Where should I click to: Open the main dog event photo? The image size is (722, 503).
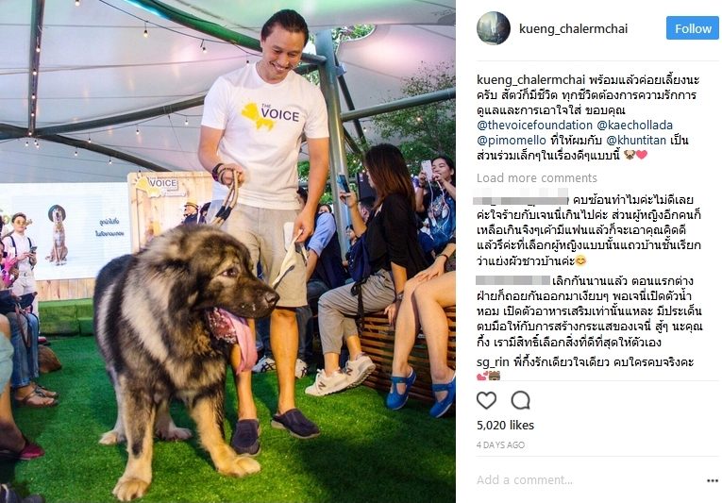coord(228,251)
